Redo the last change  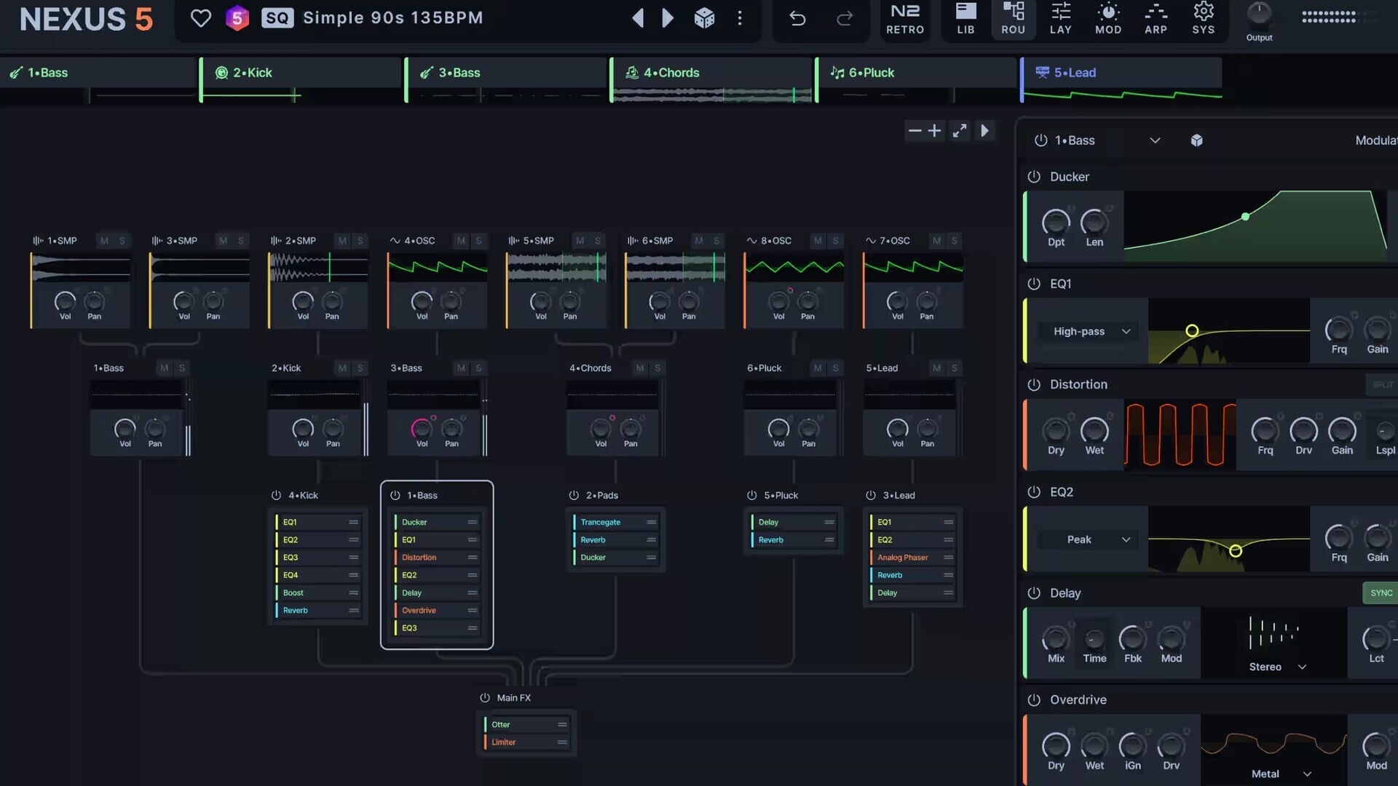click(845, 18)
